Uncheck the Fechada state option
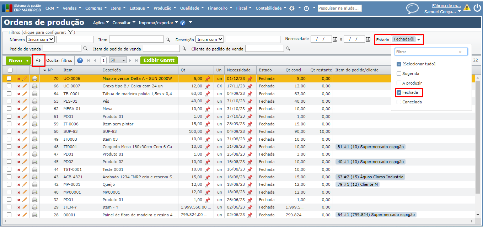Screen dimensions: 483x227 (x=399, y=93)
